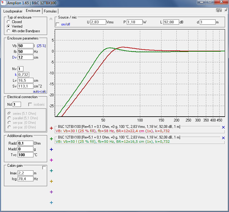Click the auto-calc link
The height and width of the screenshot is (212, 229).
coord(40,91)
